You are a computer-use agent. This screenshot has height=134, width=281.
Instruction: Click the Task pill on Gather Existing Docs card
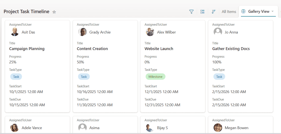pyautogui.click(x=219, y=77)
